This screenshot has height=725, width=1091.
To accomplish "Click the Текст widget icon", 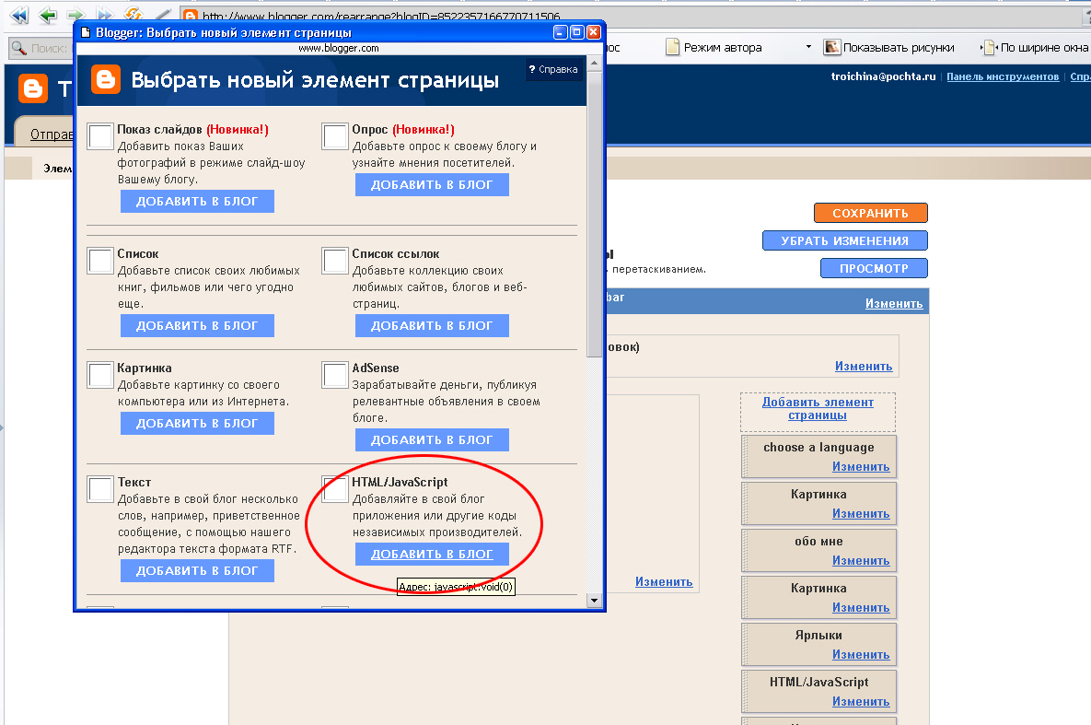I will pos(100,489).
